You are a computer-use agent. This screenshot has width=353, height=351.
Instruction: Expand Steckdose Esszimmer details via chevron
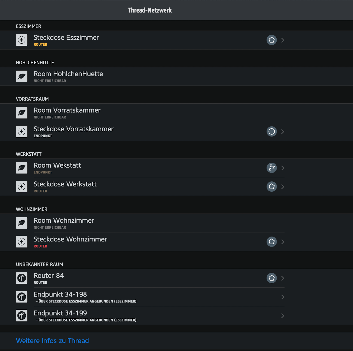(282, 40)
